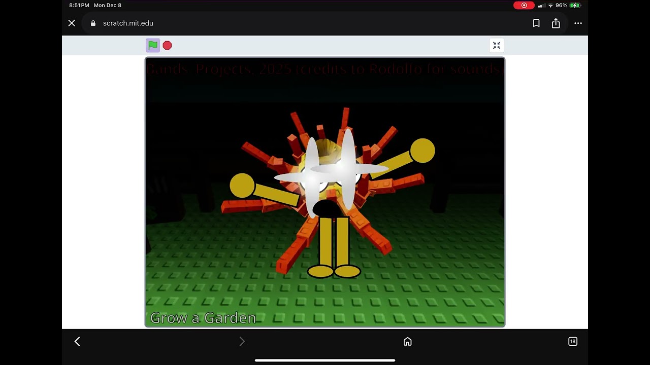
Task: Go forward with the right arrow
Action: tap(242, 342)
